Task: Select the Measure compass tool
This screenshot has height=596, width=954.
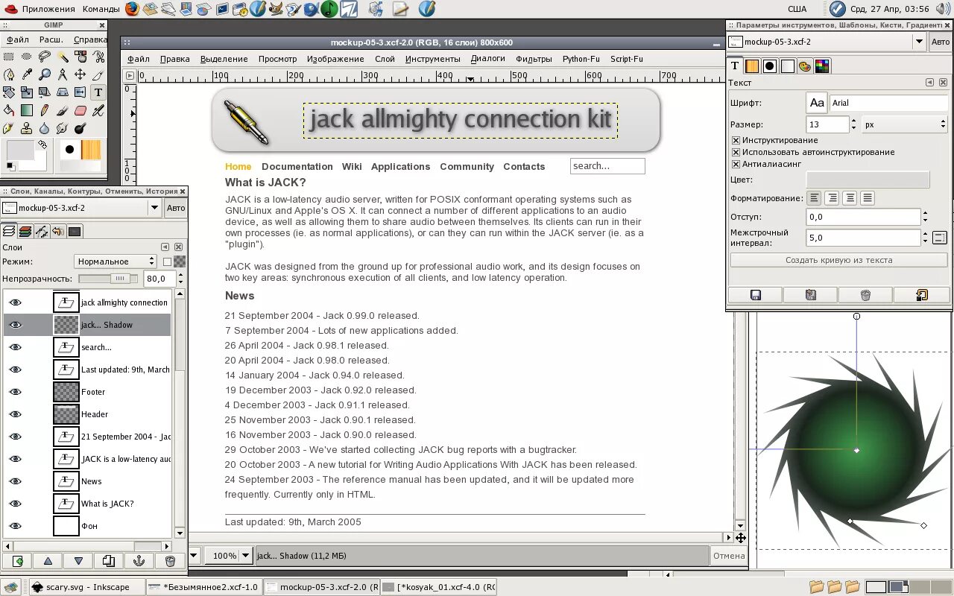Action: (x=63, y=74)
